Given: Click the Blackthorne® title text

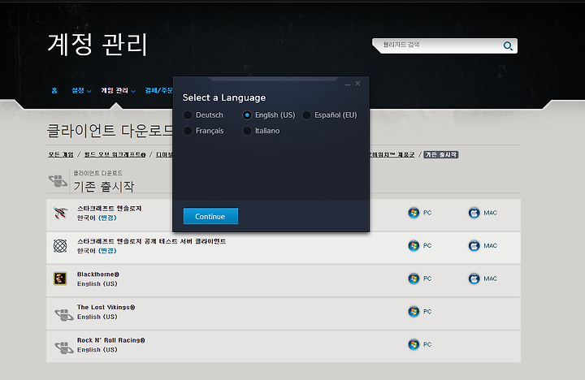Looking at the screenshot, I should (98, 274).
